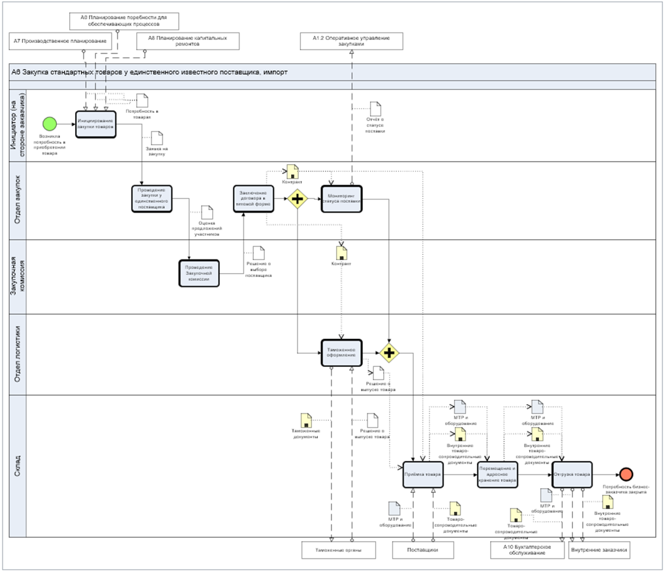Select the Проведение закупки у единственного поставщика task
Screen dimensions: 665x573
152,199
